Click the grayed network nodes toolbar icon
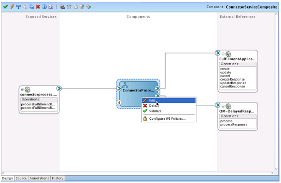 pyautogui.click(x=69, y=7)
